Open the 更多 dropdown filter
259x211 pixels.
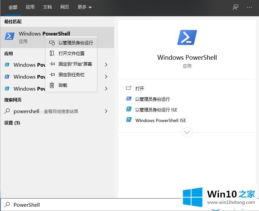pyautogui.click(x=84, y=7)
